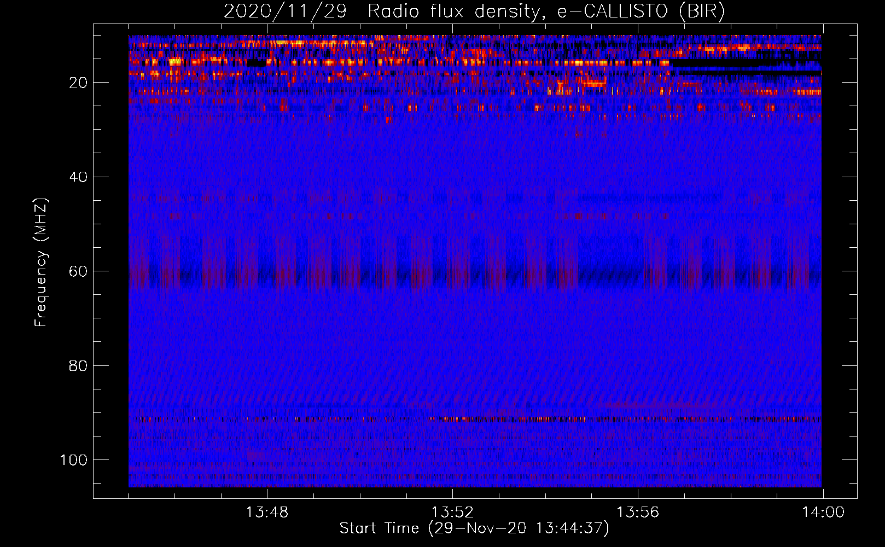
Task: Click the 'Frequency (MHZ)' axis label
Action: coord(41,263)
